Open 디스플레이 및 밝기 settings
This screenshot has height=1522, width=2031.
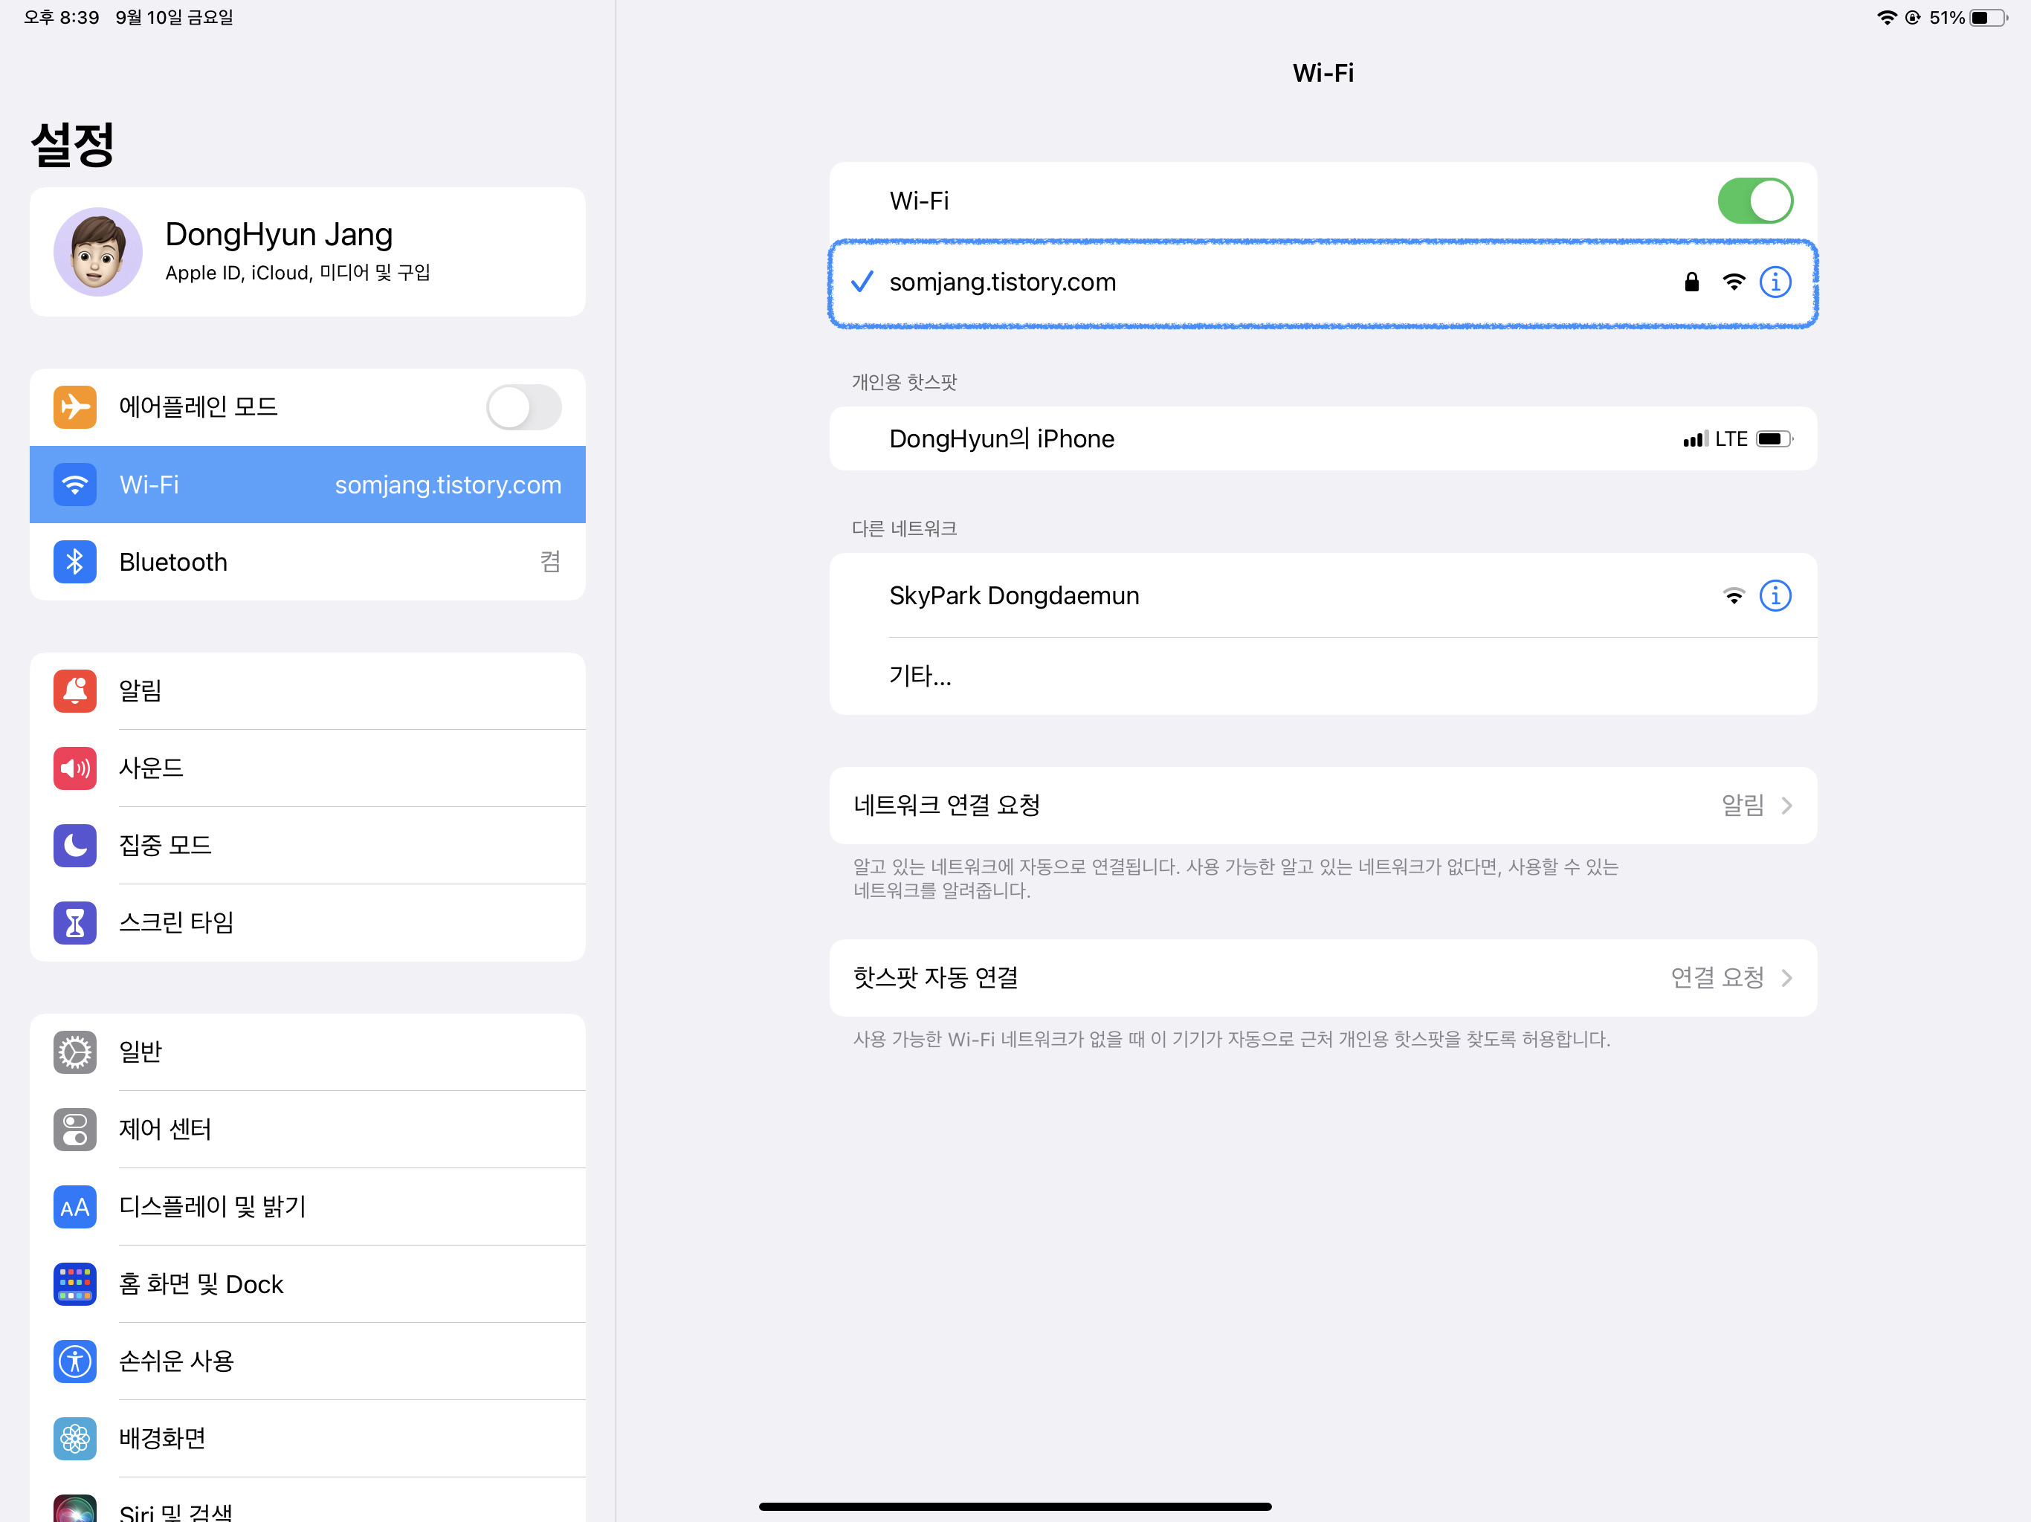point(308,1206)
